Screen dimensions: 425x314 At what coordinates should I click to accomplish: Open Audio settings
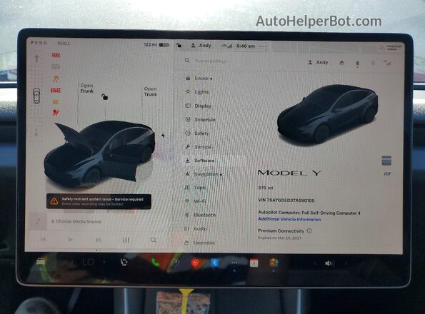tap(196, 229)
